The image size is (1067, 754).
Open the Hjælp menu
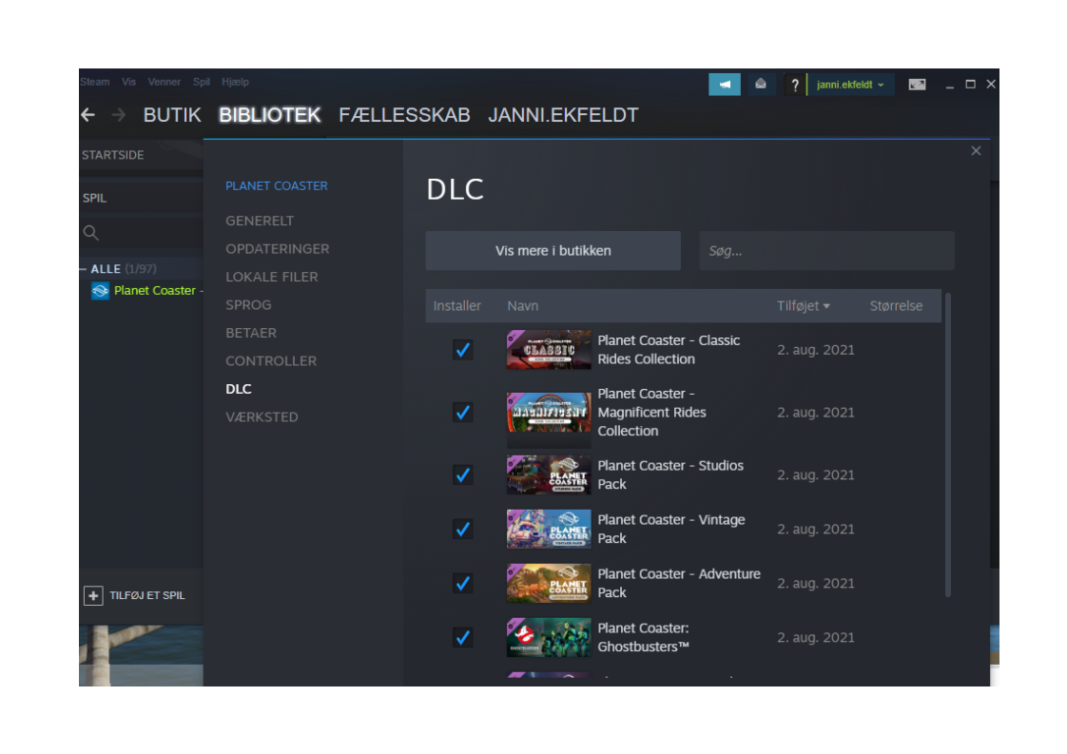[x=235, y=82]
